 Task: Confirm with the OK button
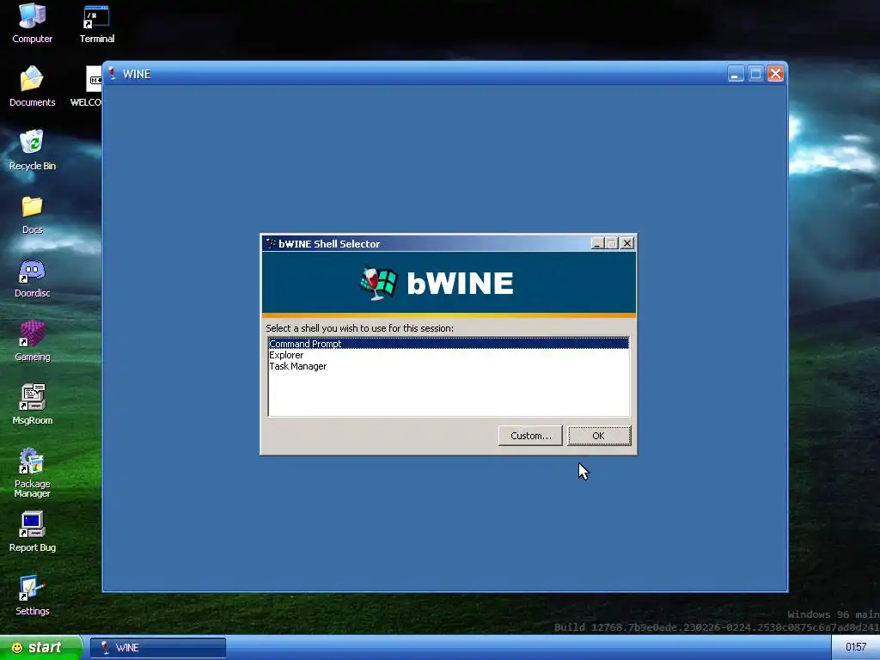coord(599,436)
